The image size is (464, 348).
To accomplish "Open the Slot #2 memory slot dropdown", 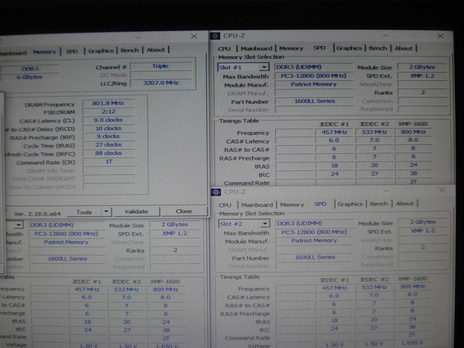I will point(265,223).
